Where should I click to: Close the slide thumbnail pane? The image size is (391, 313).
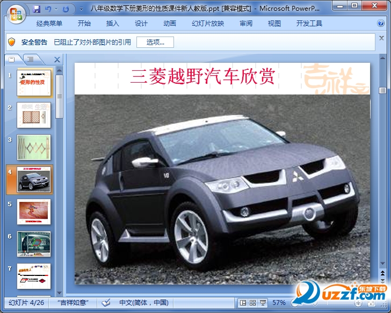click(x=57, y=60)
